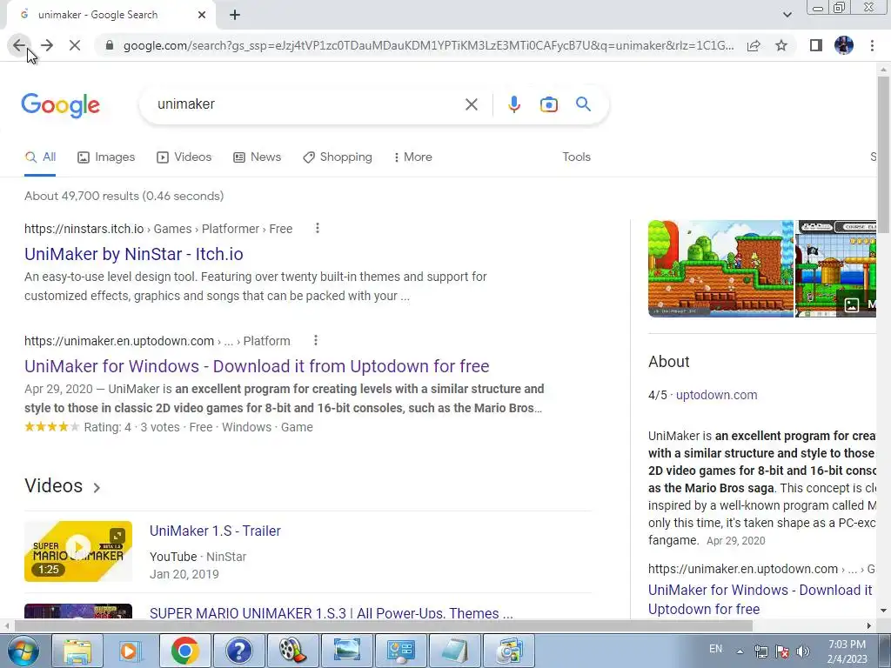Open UniMaker 1.S - Trailer link

(x=215, y=531)
